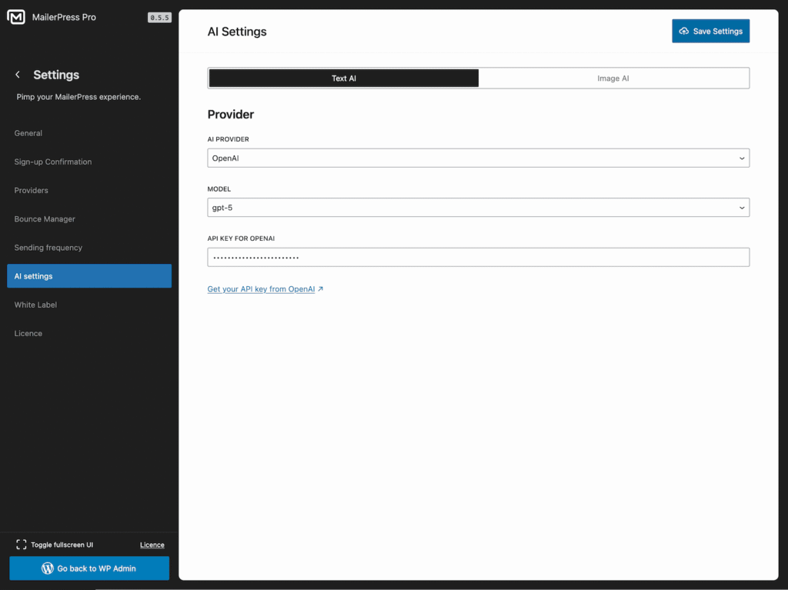Viewport: 788px width, 590px height.
Task: Open Get your API key from OpenAI link
Action: click(x=261, y=289)
